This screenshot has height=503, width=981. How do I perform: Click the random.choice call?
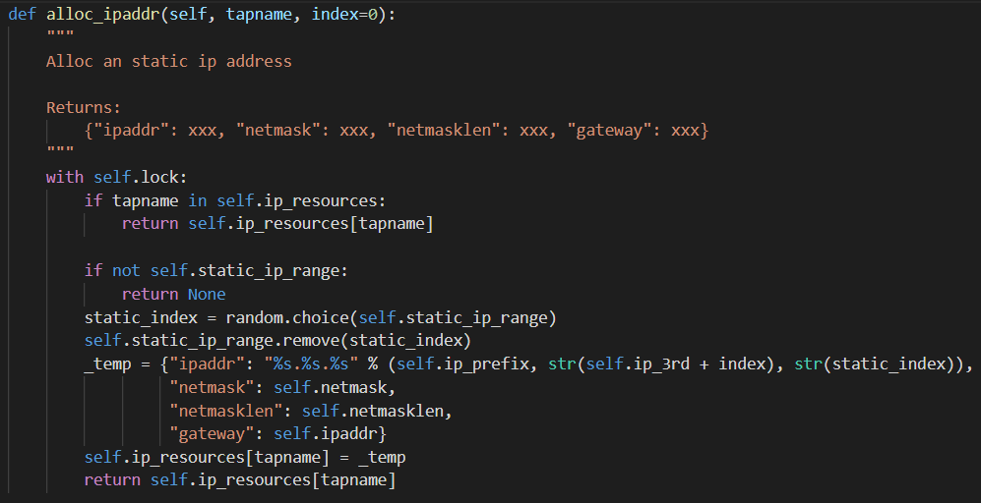tap(391, 318)
